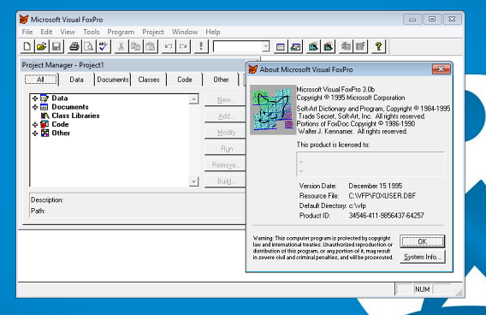Click OK in the About dialog
486x315 pixels.
422,241
